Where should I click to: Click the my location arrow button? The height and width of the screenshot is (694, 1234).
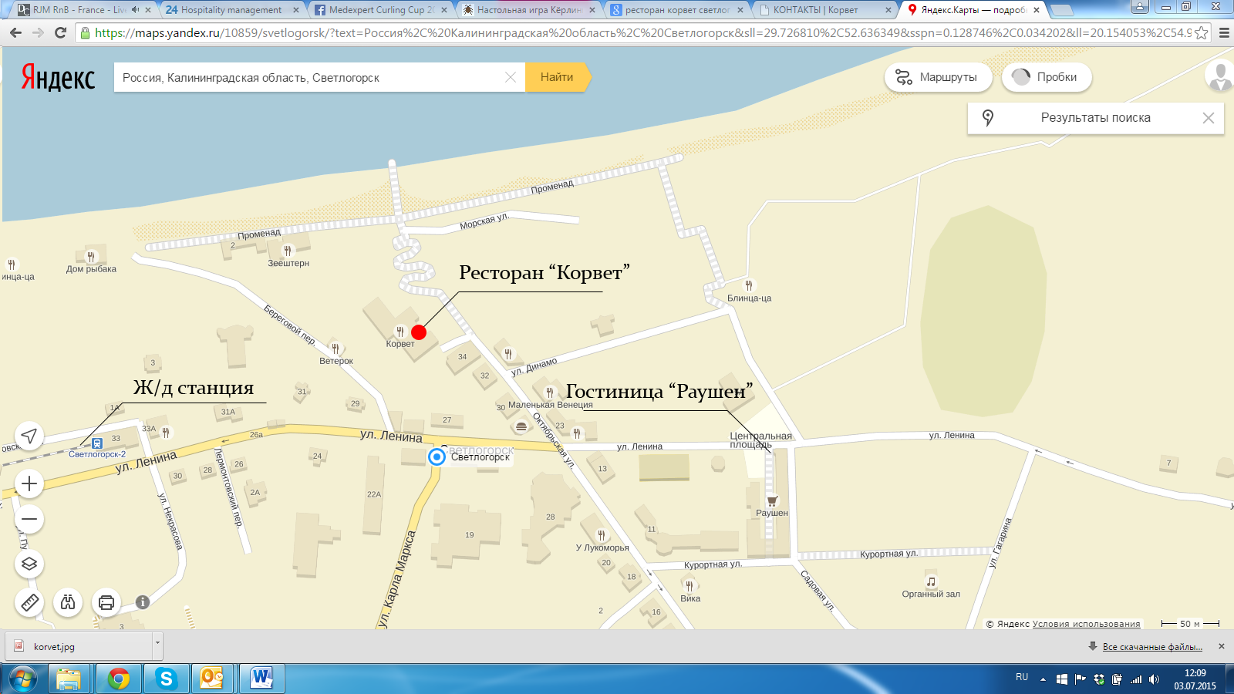point(29,436)
